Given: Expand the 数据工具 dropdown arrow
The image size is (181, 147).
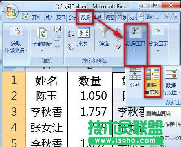Looking at the screenshot, I should pyautogui.click(x=135, y=51).
